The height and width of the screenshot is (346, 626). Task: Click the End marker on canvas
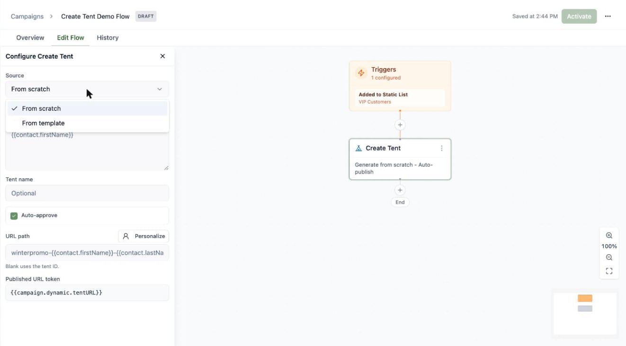pyautogui.click(x=400, y=202)
